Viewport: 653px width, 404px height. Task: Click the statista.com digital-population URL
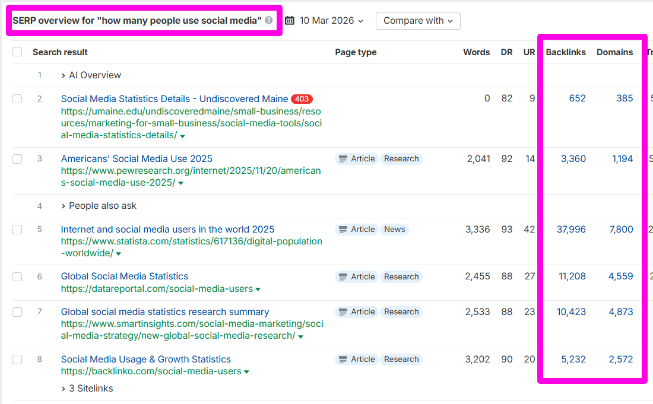tap(192, 247)
